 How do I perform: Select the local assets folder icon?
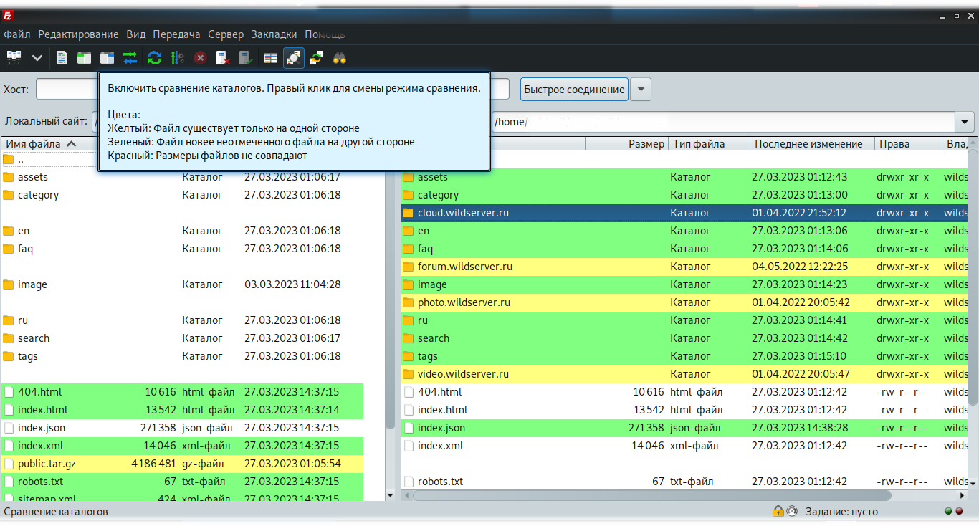pos(9,177)
